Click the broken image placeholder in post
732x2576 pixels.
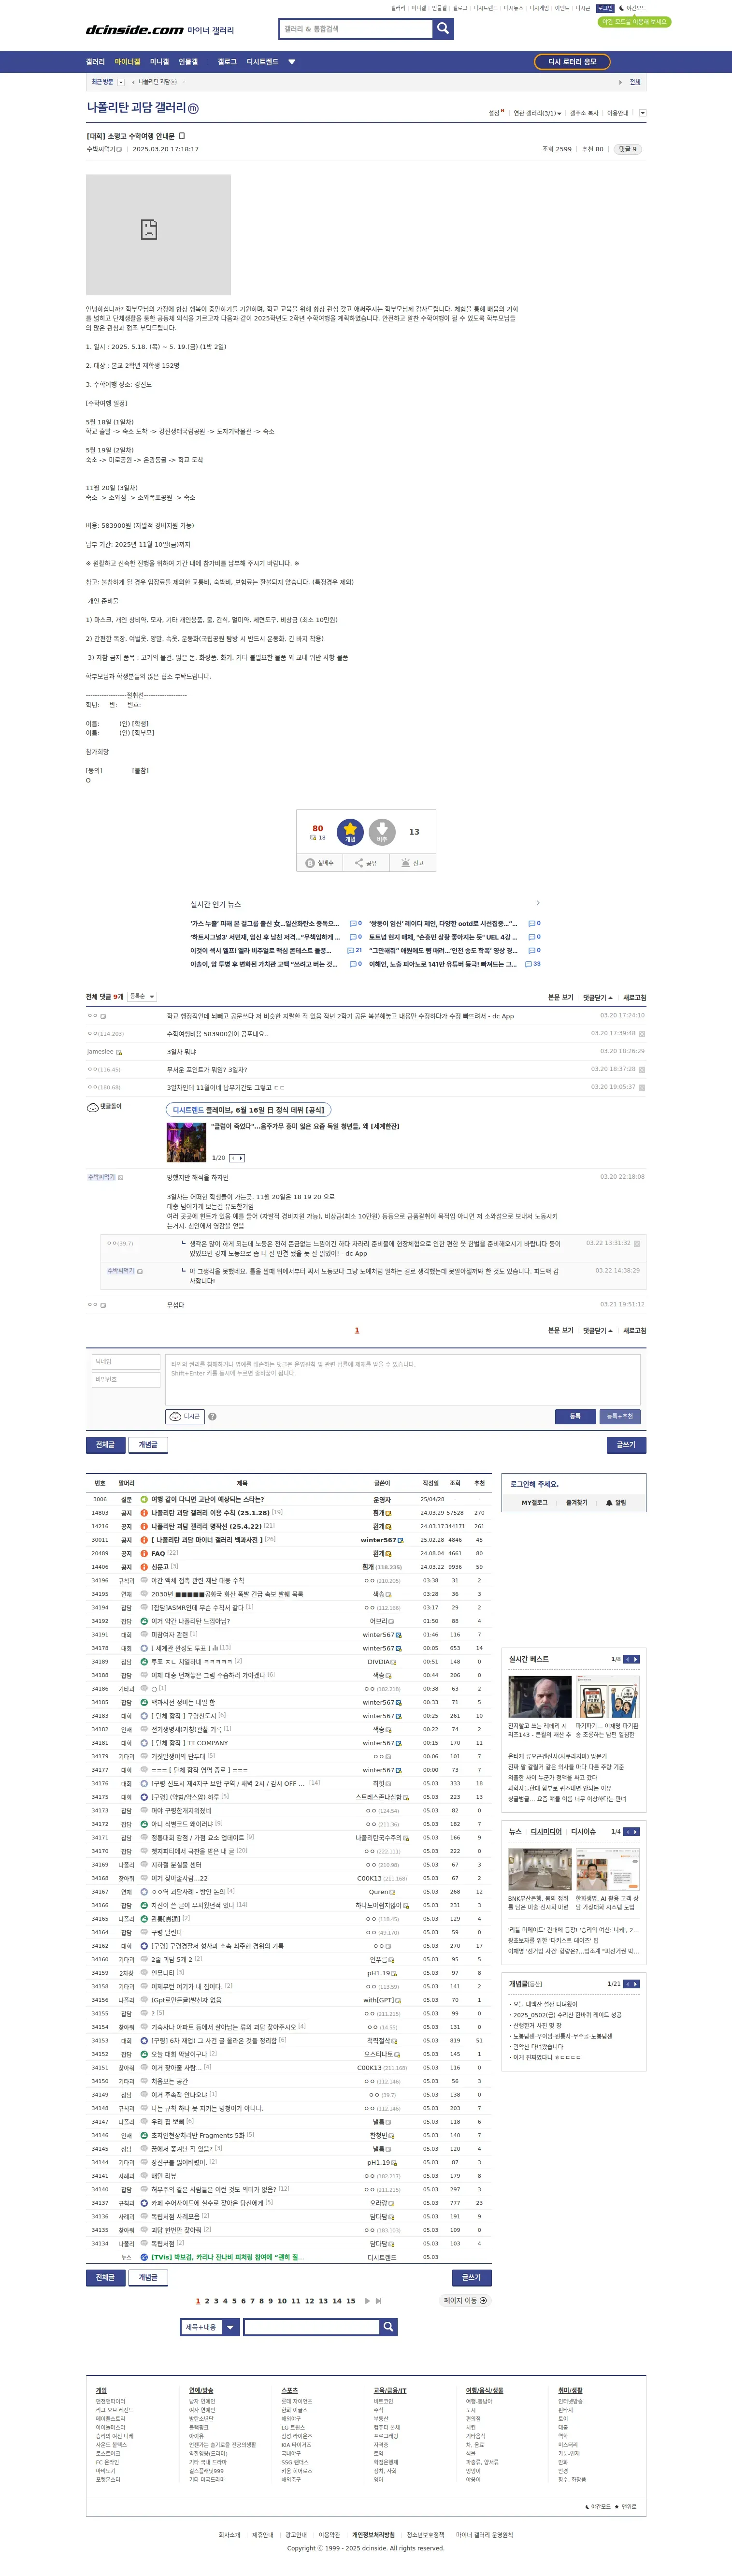point(158,235)
